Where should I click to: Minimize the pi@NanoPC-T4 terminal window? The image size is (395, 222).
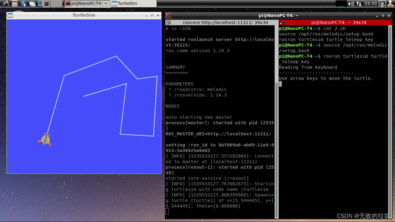pyautogui.click(x=377, y=16)
